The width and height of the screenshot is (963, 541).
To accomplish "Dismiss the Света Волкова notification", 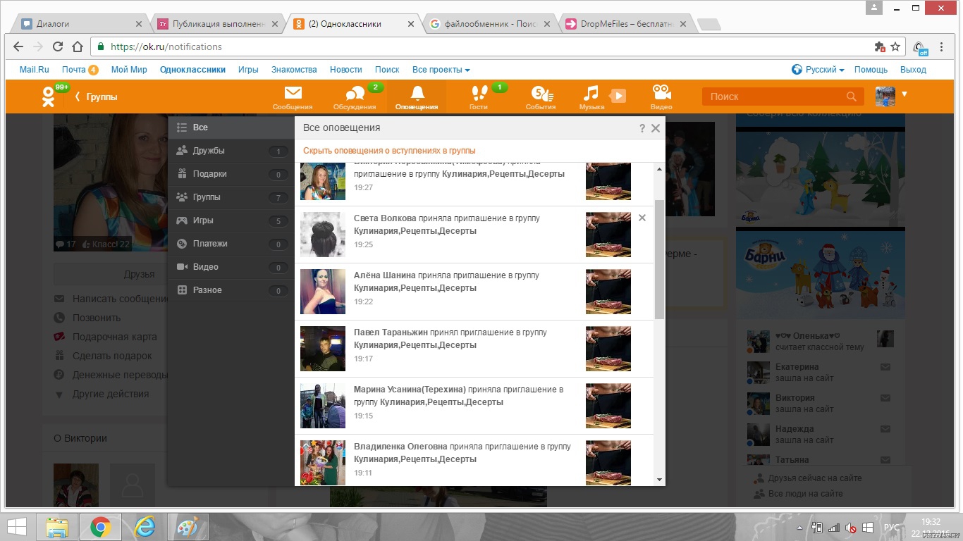I will [642, 218].
